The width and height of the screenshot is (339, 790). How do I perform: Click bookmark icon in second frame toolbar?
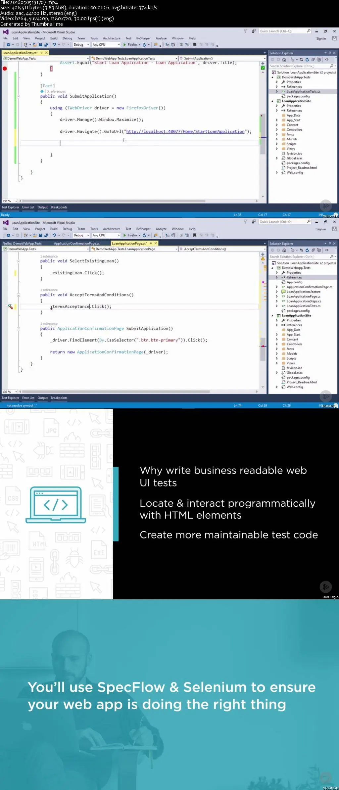pyautogui.click(x=195, y=235)
